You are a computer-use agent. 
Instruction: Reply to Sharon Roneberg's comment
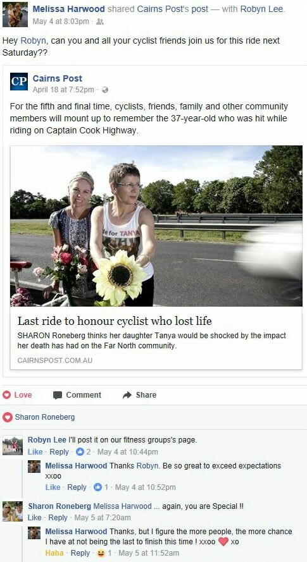point(58,518)
